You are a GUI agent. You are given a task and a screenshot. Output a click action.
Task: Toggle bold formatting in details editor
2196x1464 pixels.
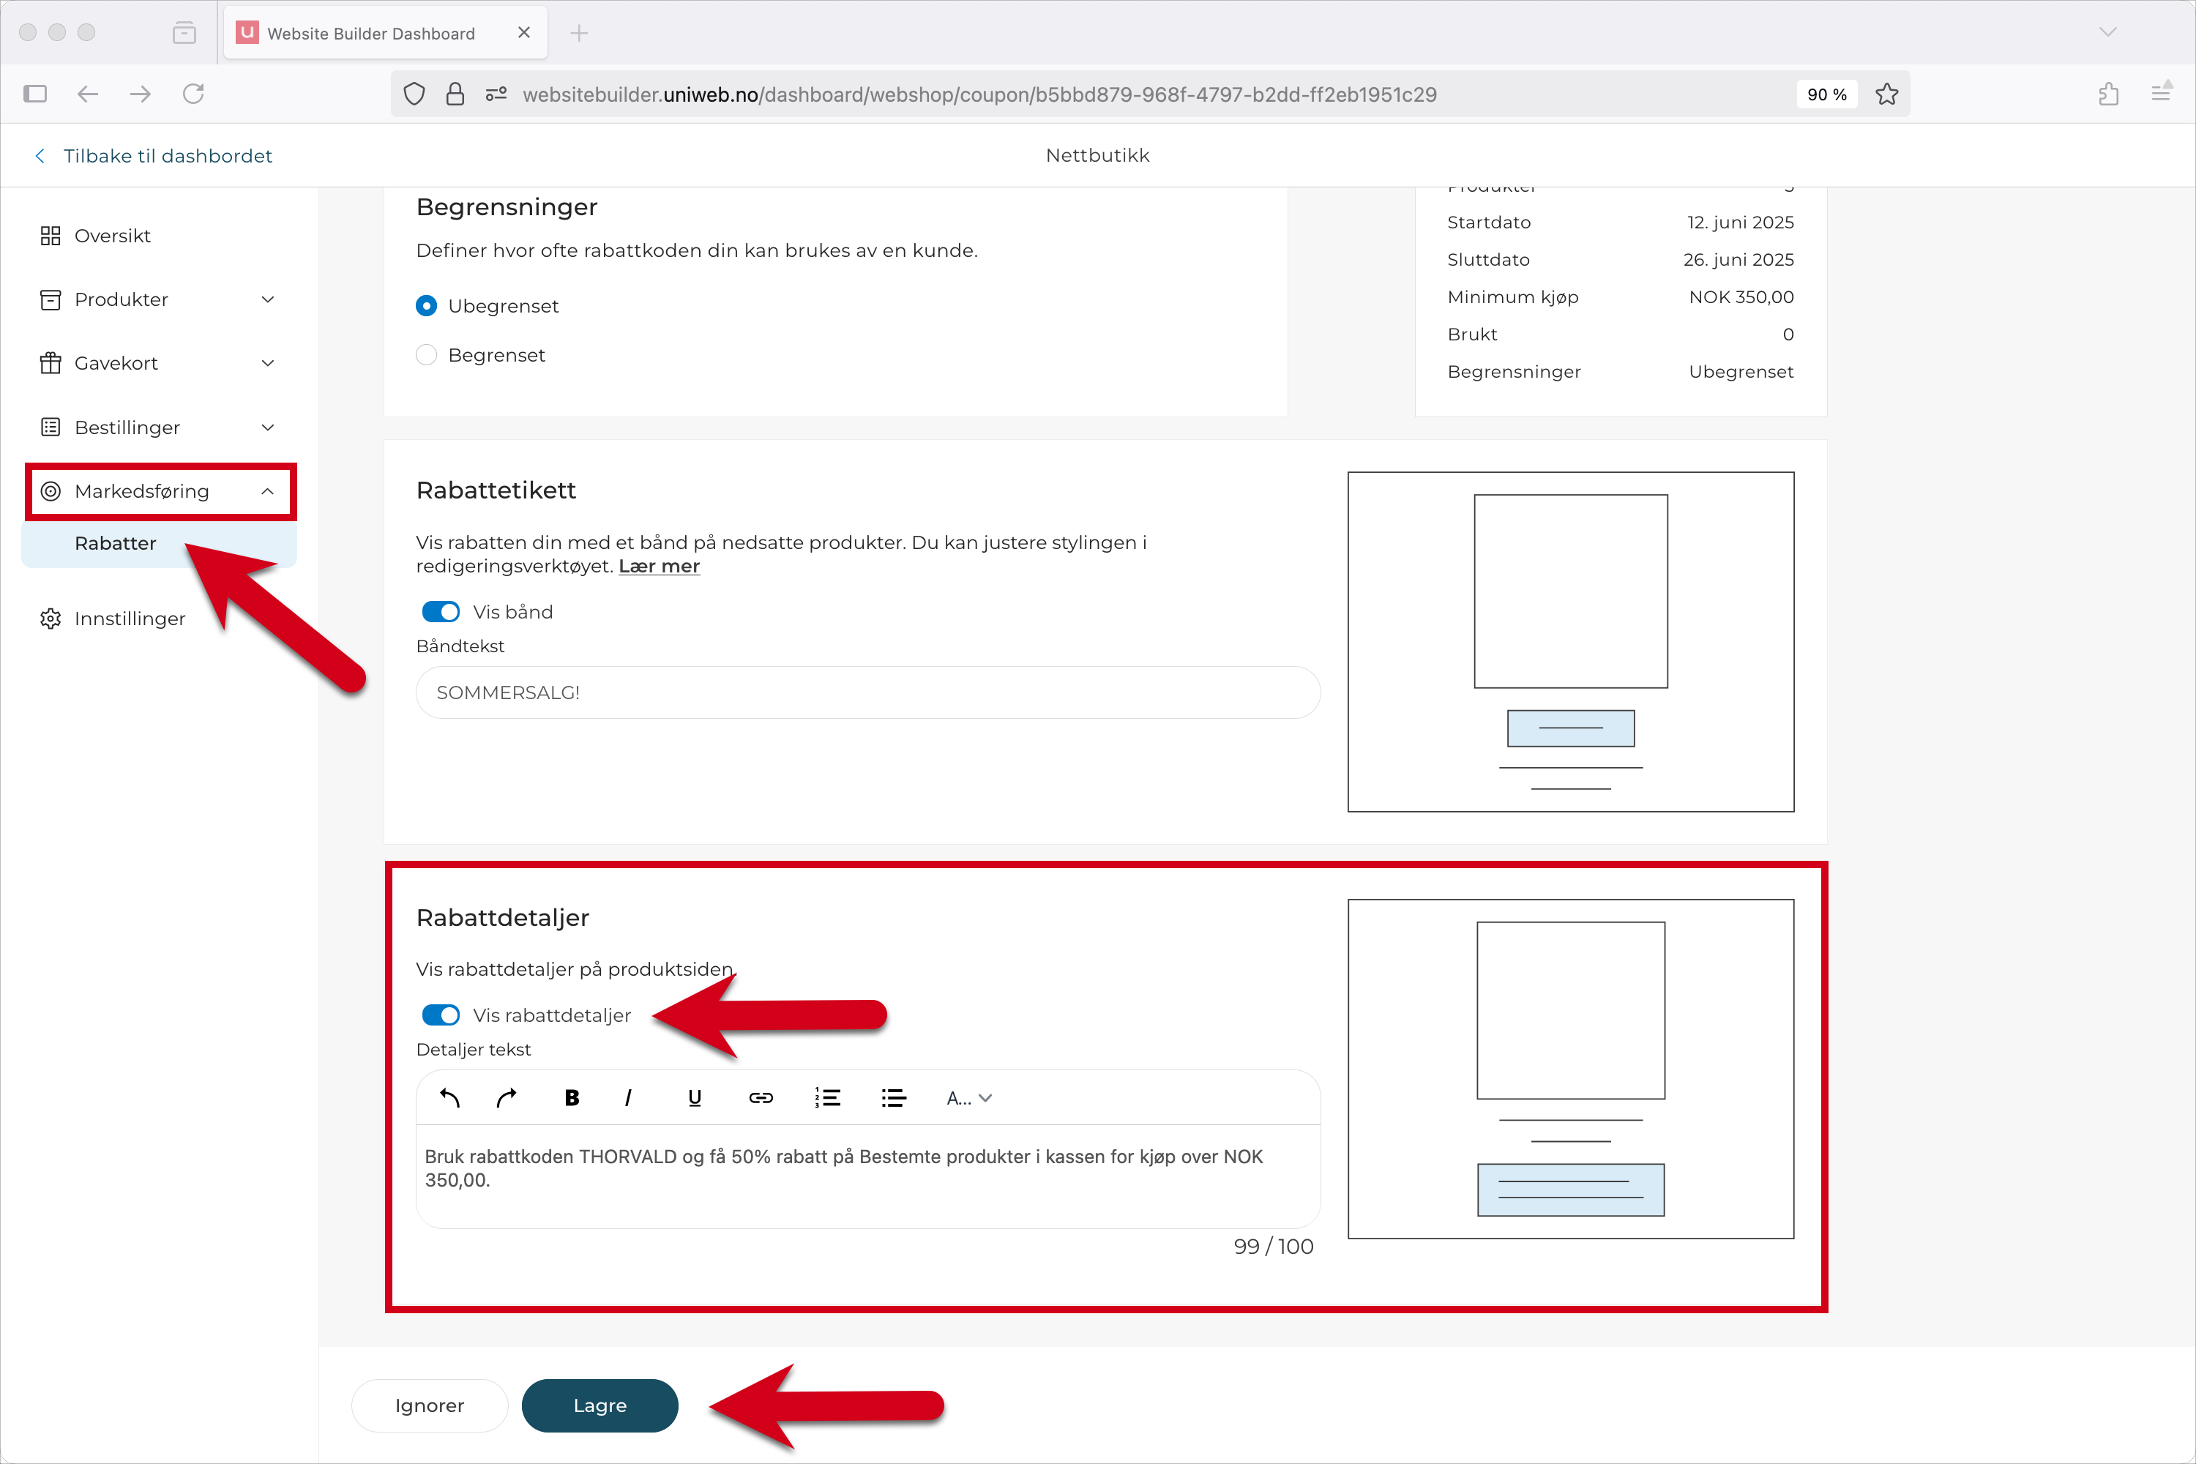click(572, 1098)
